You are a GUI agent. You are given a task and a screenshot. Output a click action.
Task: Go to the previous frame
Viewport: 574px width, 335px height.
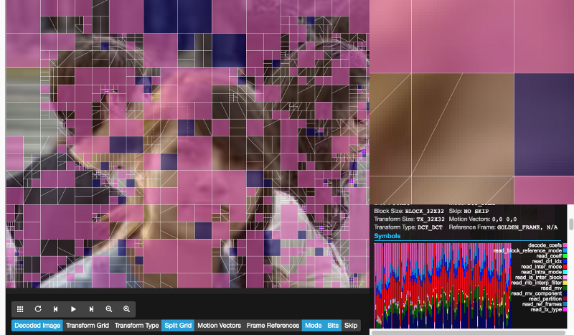[56, 309]
